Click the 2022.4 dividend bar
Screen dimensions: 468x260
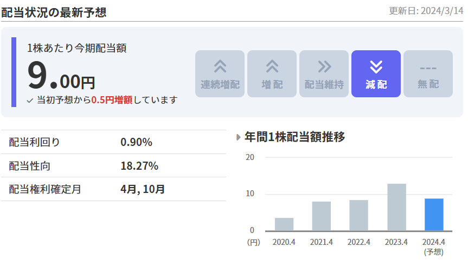(358, 216)
